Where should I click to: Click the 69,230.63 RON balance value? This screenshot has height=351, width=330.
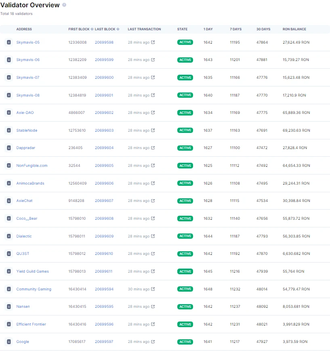[296, 130]
